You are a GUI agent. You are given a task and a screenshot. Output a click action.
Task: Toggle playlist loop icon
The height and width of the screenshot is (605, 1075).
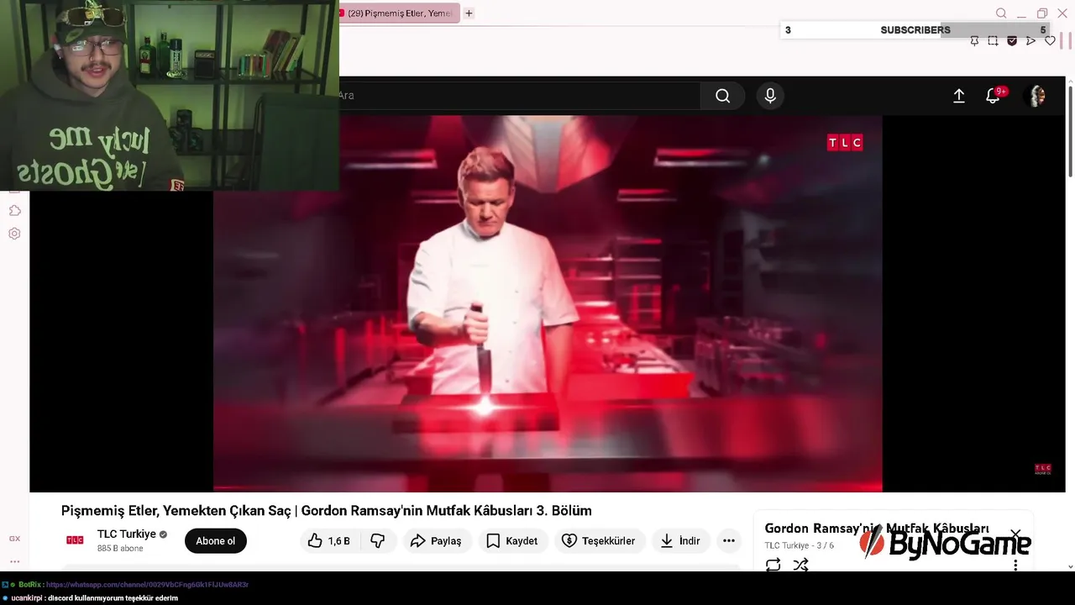click(x=773, y=566)
